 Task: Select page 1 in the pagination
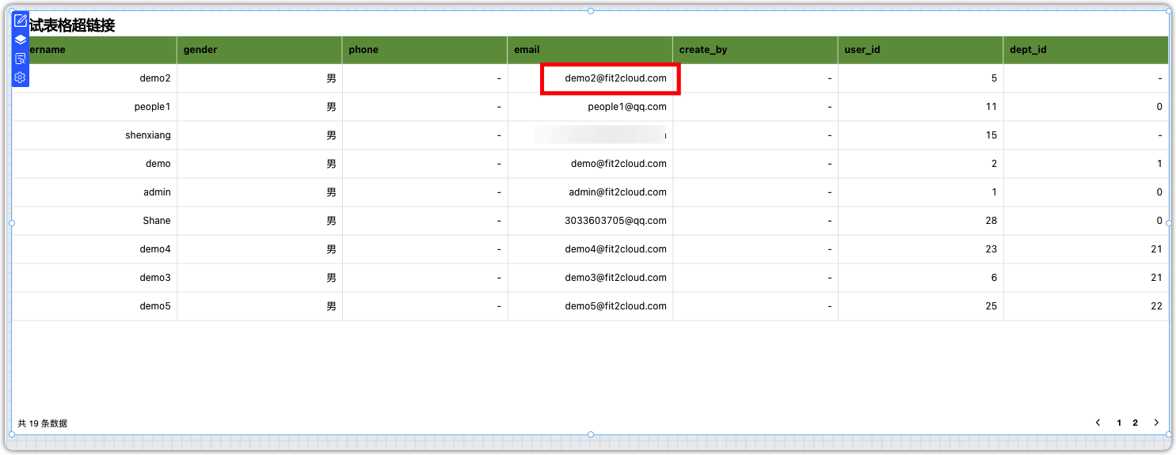1119,423
